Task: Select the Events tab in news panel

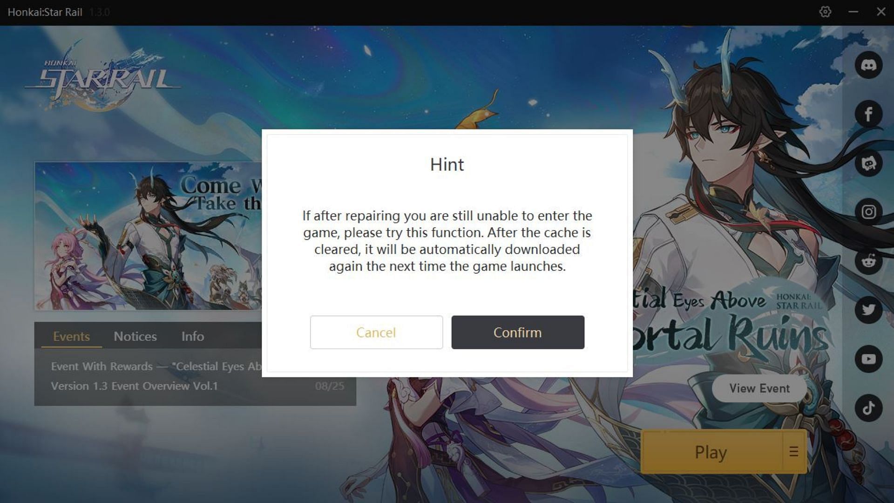Action: (71, 336)
